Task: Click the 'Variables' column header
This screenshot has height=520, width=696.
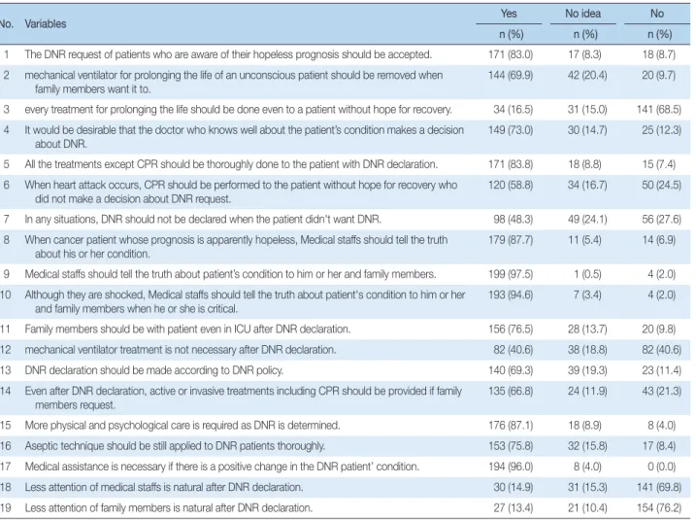Action: (x=46, y=24)
